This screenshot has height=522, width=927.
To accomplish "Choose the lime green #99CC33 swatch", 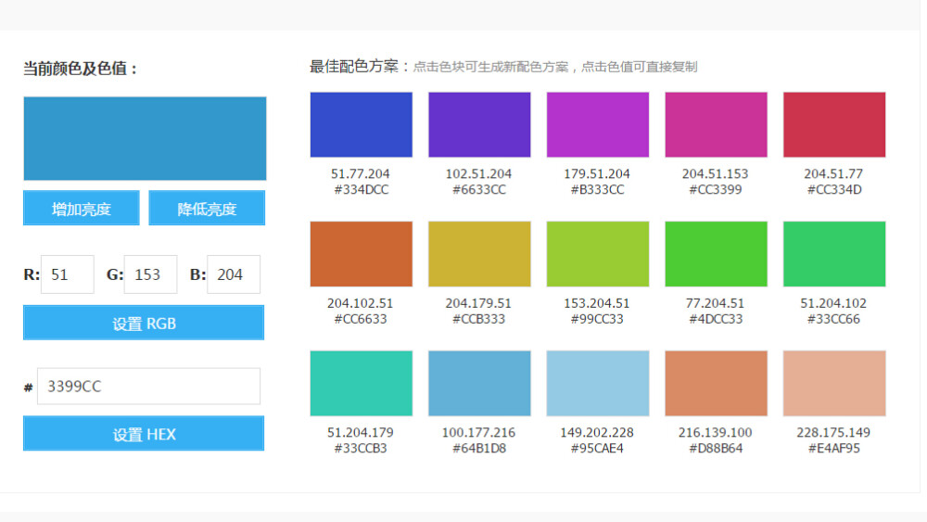I will tap(597, 254).
